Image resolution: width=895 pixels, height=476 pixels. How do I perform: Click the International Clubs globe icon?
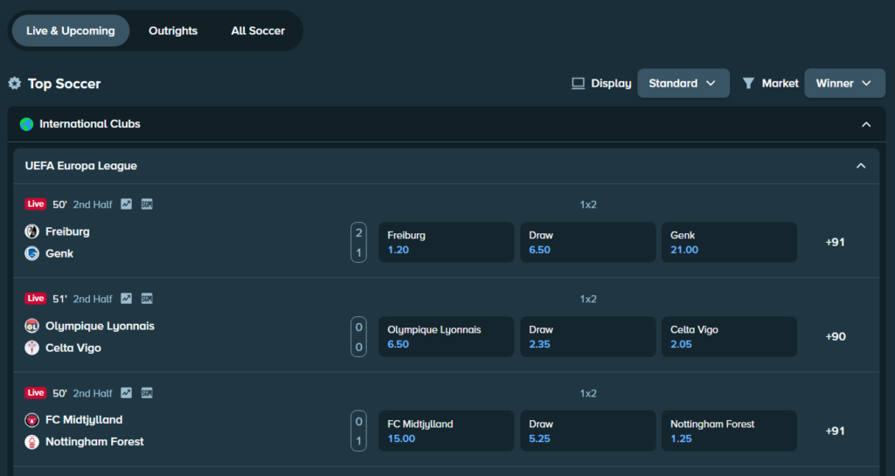click(26, 124)
